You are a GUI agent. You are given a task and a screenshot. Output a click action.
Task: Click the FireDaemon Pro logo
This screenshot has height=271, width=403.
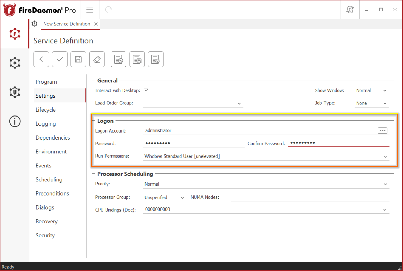click(39, 10)
